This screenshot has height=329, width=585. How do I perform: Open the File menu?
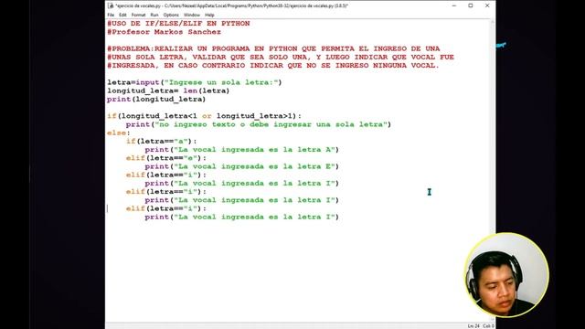[111, 15]
